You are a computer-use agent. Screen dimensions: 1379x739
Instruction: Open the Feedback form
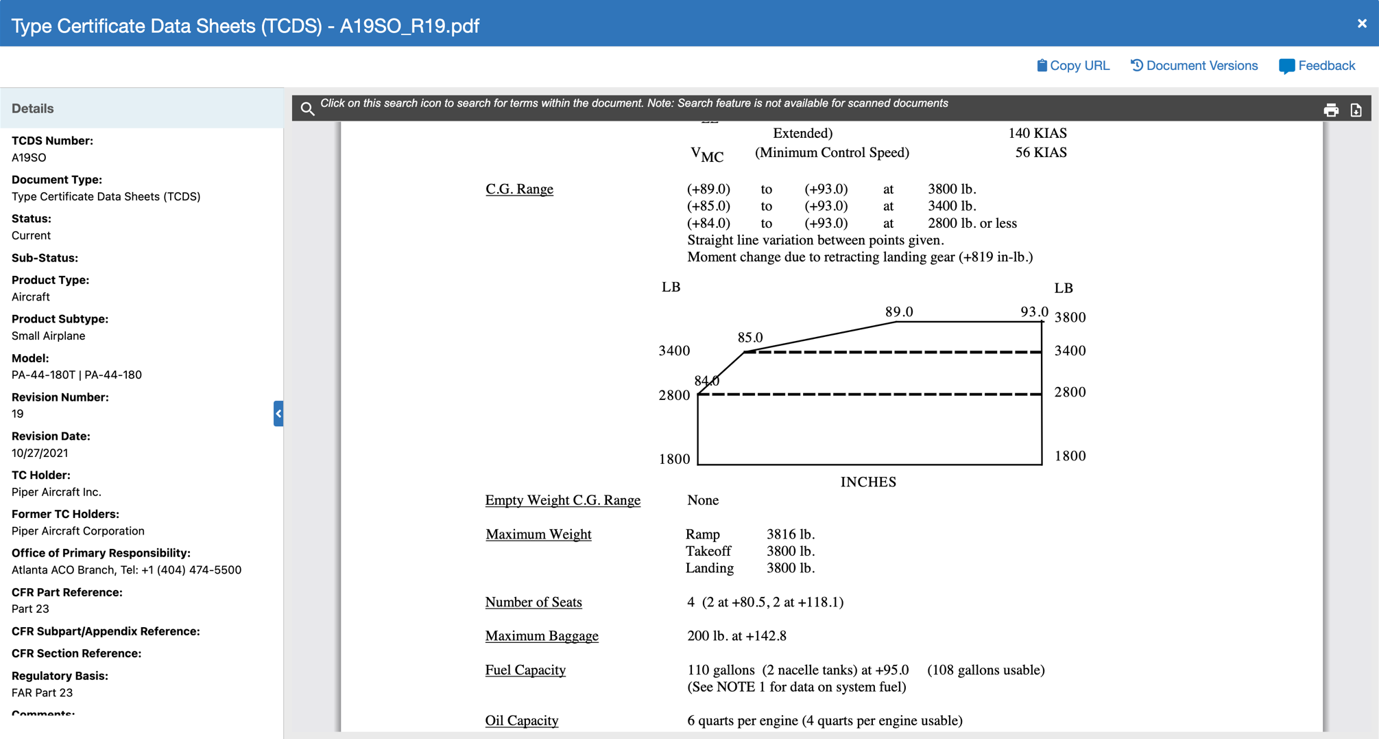point(1326,66)
